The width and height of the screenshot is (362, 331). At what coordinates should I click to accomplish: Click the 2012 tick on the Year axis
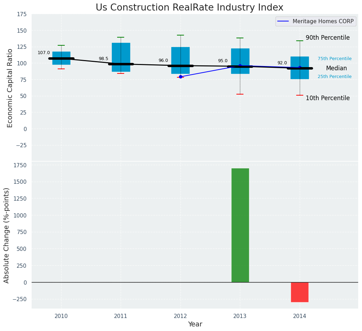coord(180,316)
